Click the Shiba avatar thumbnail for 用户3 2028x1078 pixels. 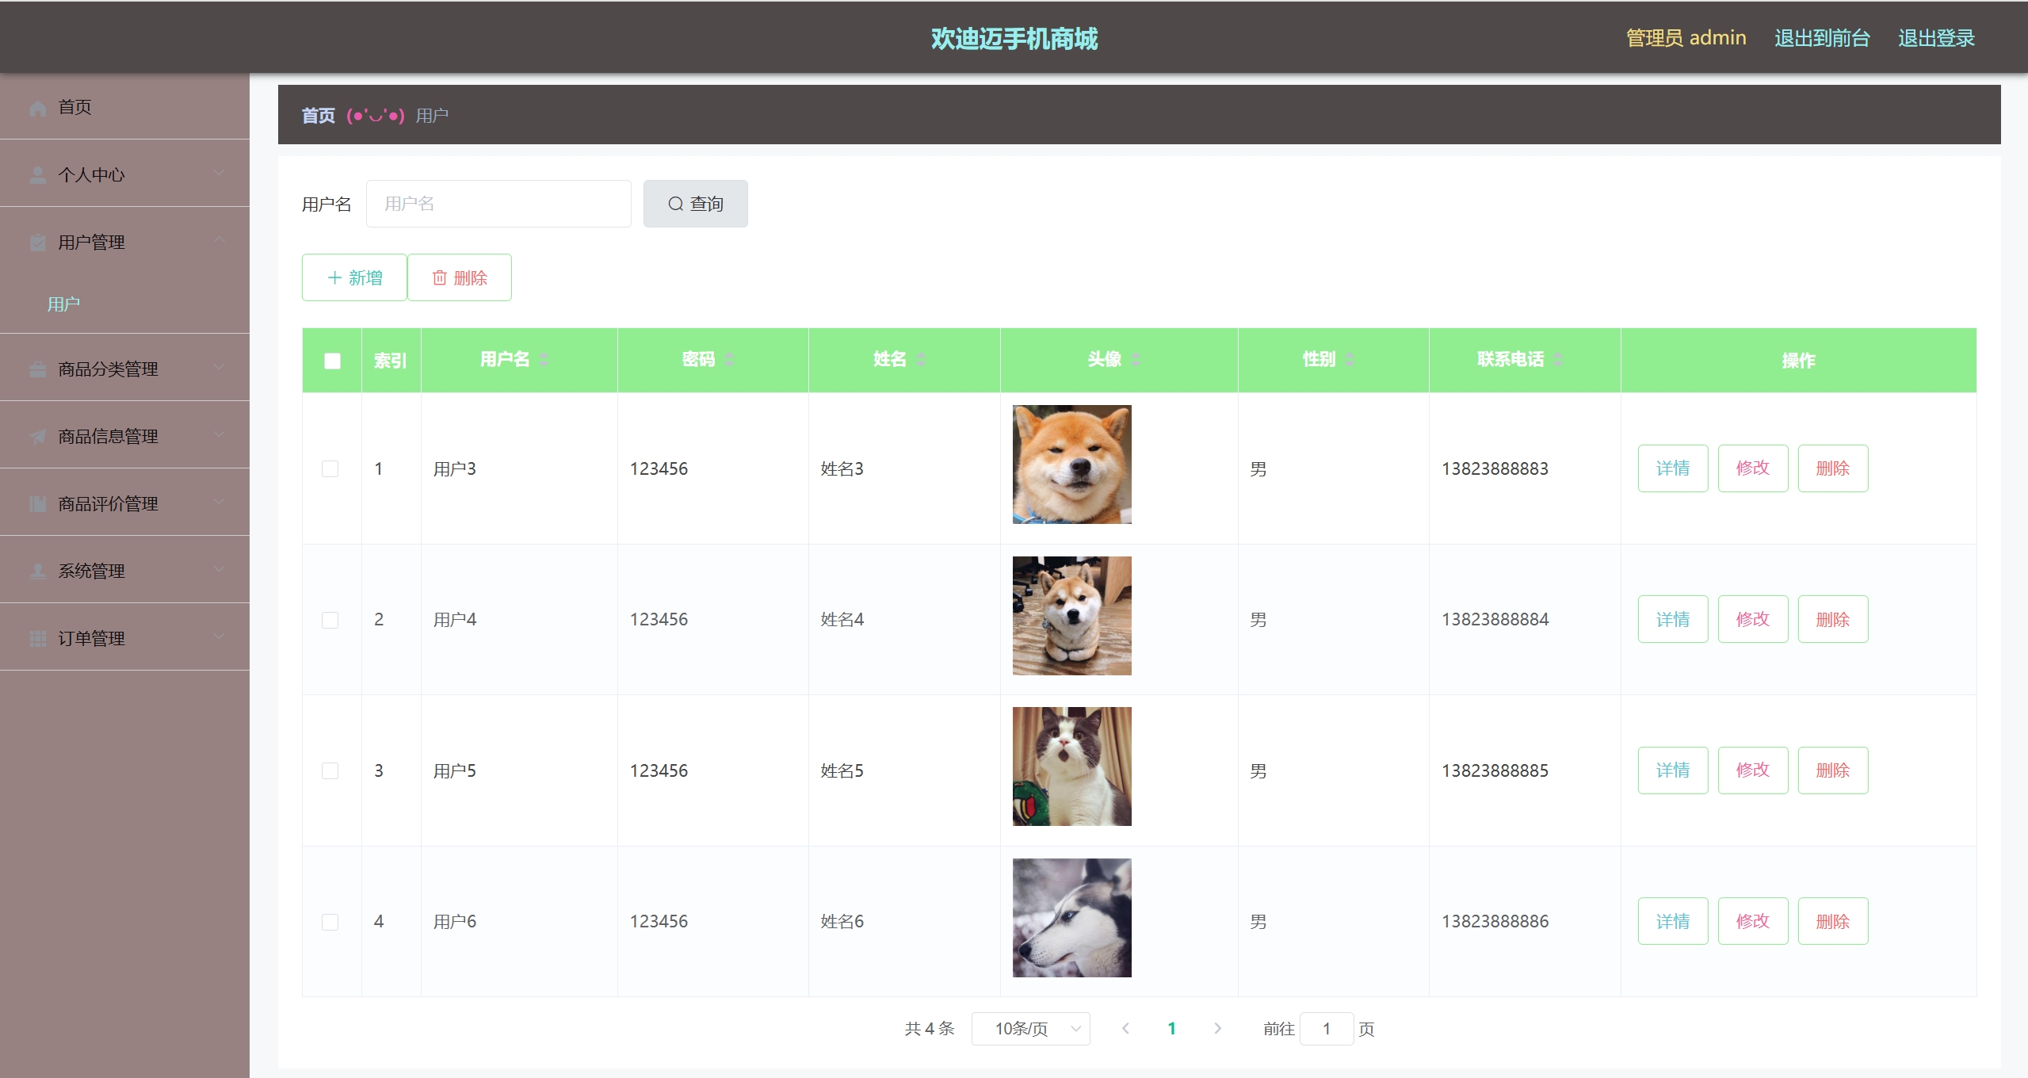tap(1072, 464)
